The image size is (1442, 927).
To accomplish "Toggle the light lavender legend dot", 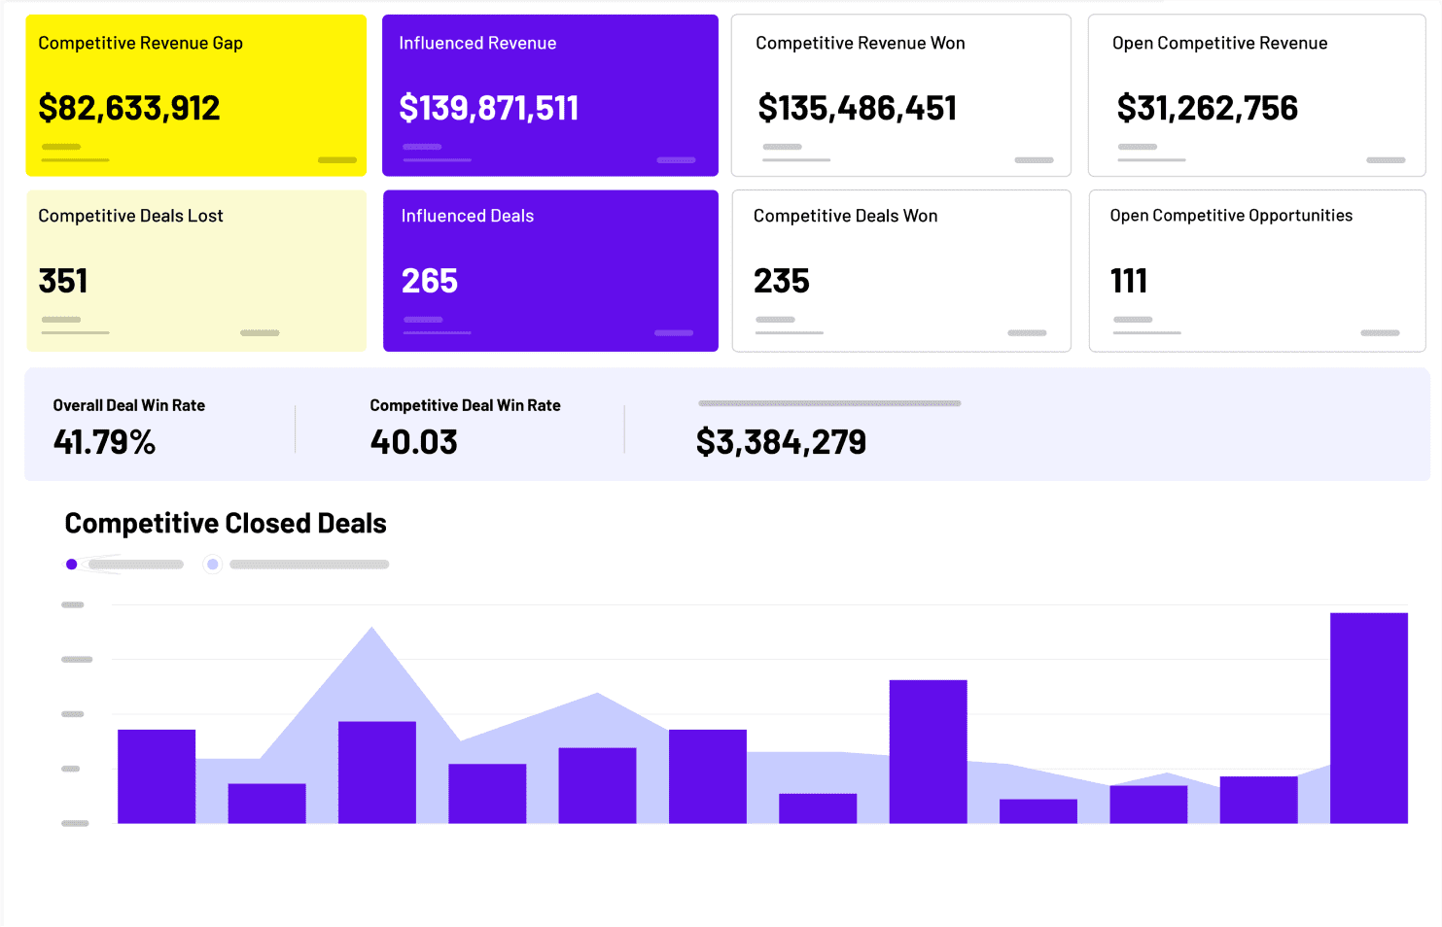I will coord(213,565).
